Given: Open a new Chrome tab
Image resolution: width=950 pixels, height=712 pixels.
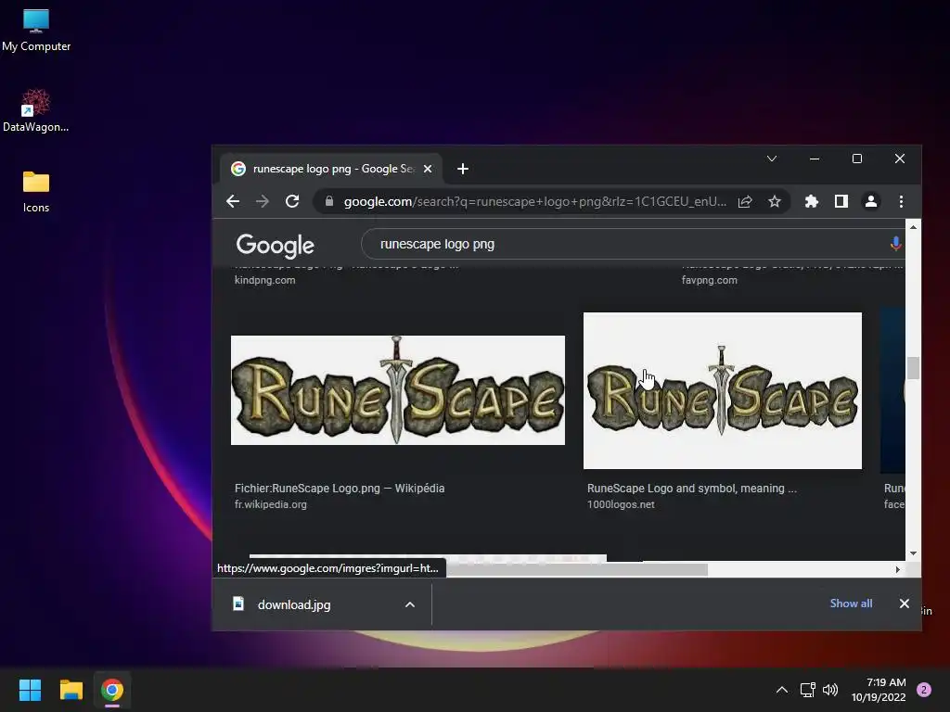Looking at the screenshot, I should [x=463, y=169].
